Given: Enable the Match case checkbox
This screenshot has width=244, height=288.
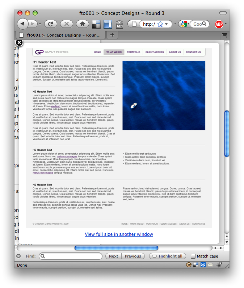Looking at the screenshot, I should click(x=193, y=256).
